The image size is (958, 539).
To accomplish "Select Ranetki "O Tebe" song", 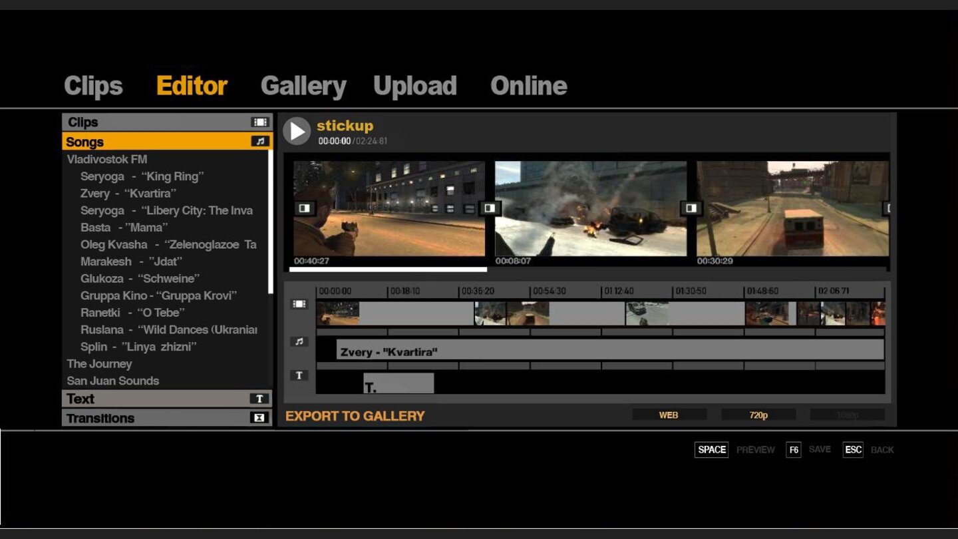I will pos(132,312).
